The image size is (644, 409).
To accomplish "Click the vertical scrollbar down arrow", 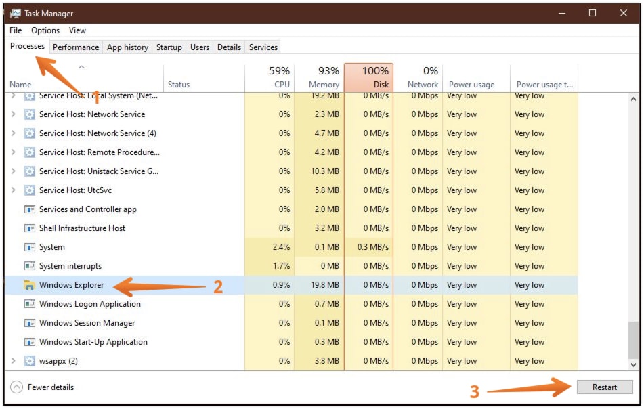I will click(632, 366).
